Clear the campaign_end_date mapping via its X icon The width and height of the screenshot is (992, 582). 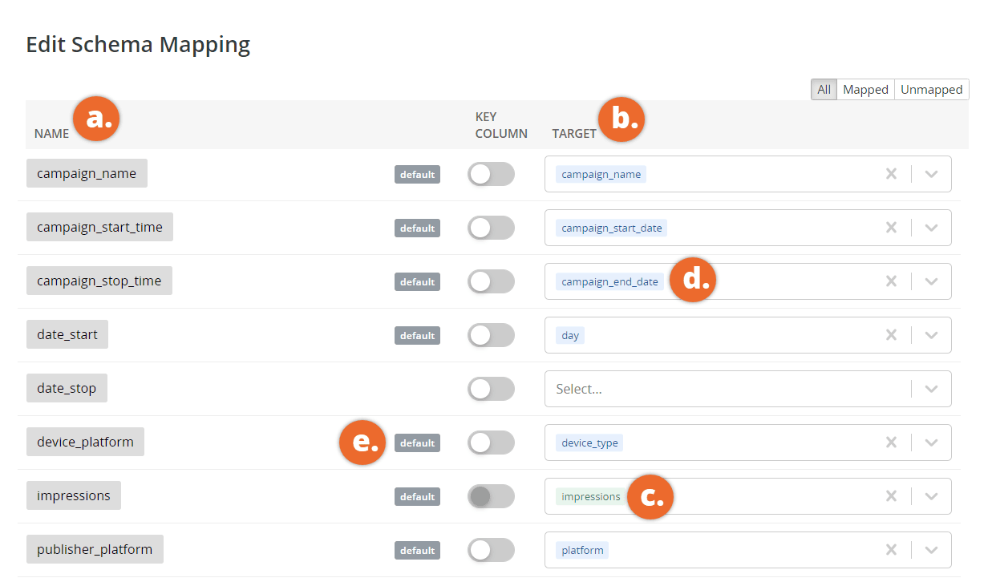pyautogui.click(x=891, y=281)
